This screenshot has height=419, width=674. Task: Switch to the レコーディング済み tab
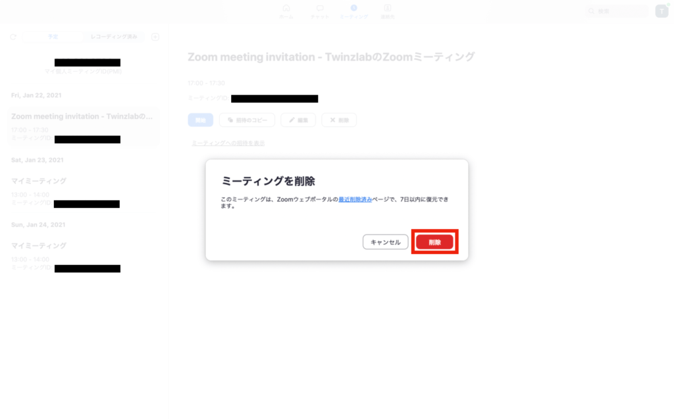point(114,37)
